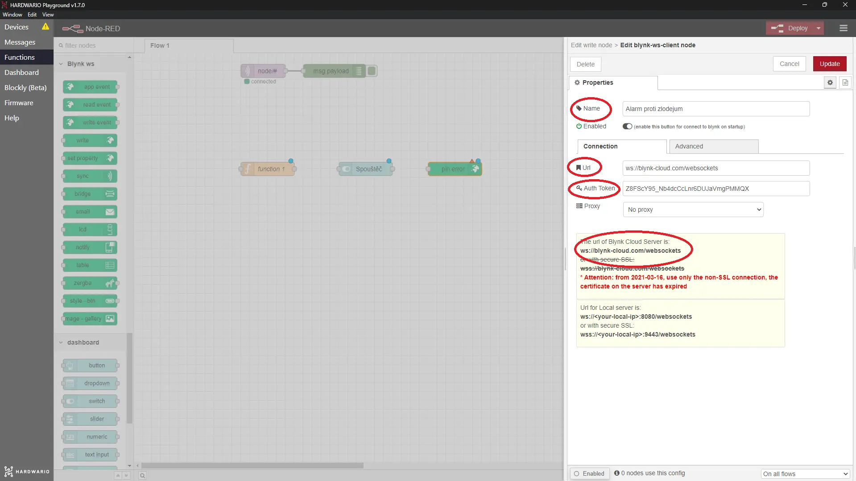Viewport: 856px width, 481px height.
Task: Select the email palette node
Action: (x=91, y=212)
